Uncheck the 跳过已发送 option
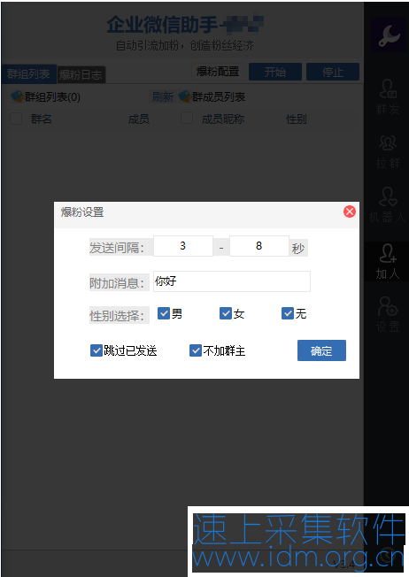Viewport: 409px width, 577px height. 96,350
